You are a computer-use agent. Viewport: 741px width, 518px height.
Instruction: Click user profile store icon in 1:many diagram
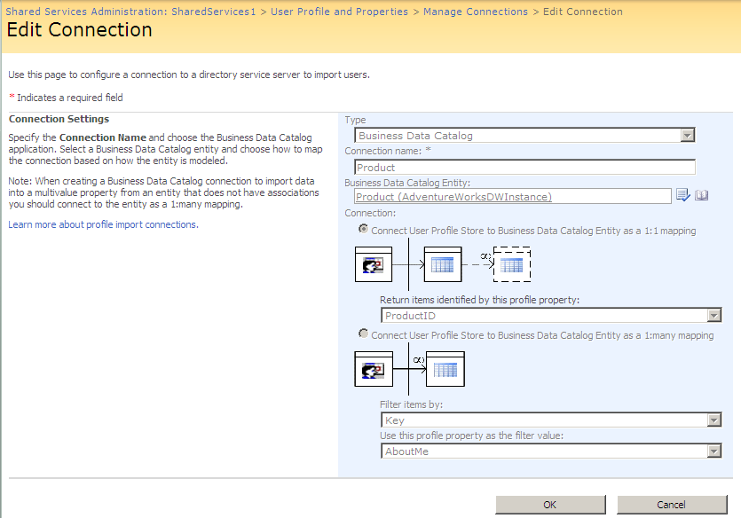(374, 369)
